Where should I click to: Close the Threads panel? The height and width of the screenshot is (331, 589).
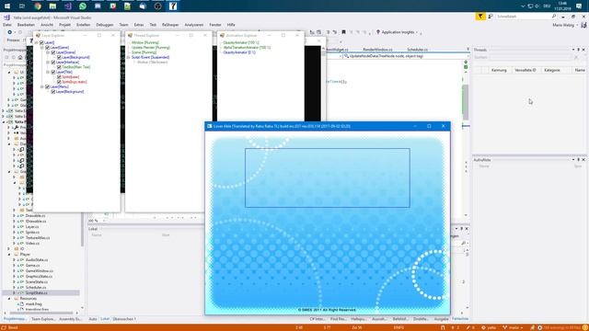click(583, 50)
